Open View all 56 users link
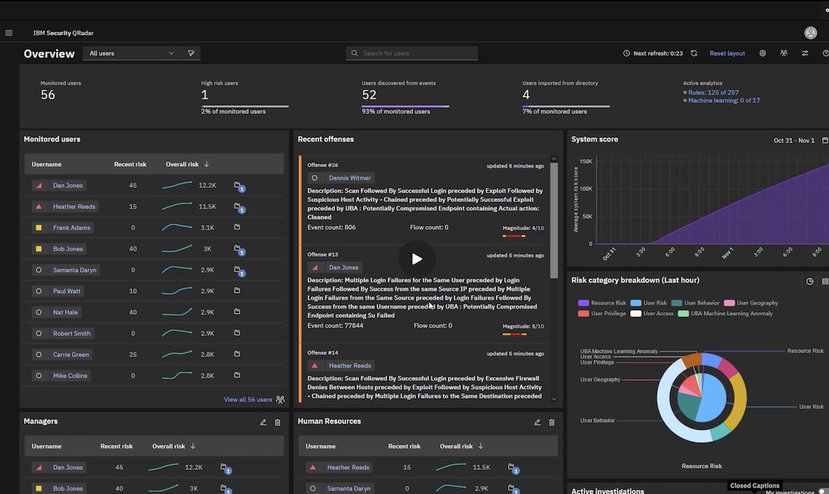 coord(248,399)
